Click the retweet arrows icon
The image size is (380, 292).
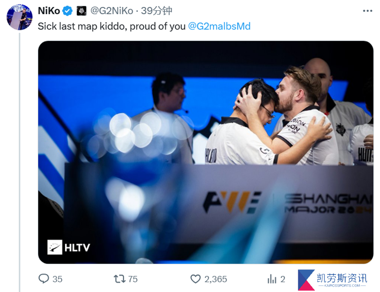pyautogui.click(x=120, y=279)
